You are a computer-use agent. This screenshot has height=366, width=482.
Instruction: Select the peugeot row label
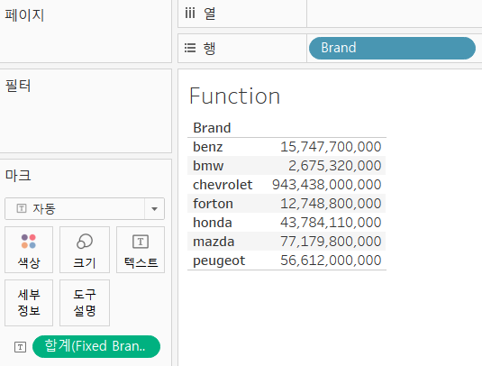click(x=219, y=261)
